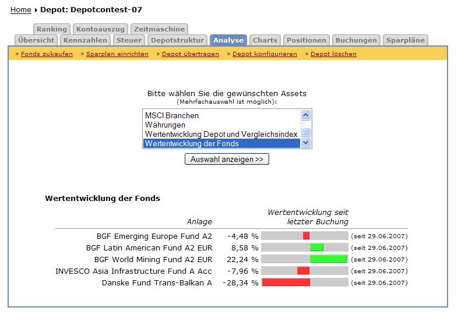Click the date note beside BGF Emerging Europe
The height and width of the screenshot is (325, 472).
pos(379,236)
